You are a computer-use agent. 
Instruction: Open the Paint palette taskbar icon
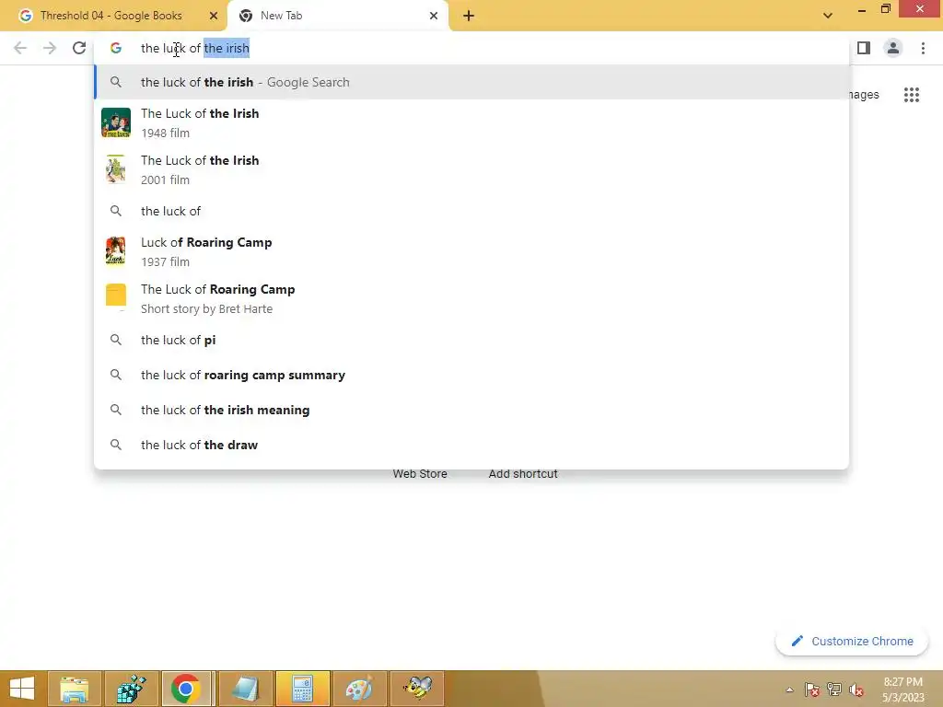359,689
